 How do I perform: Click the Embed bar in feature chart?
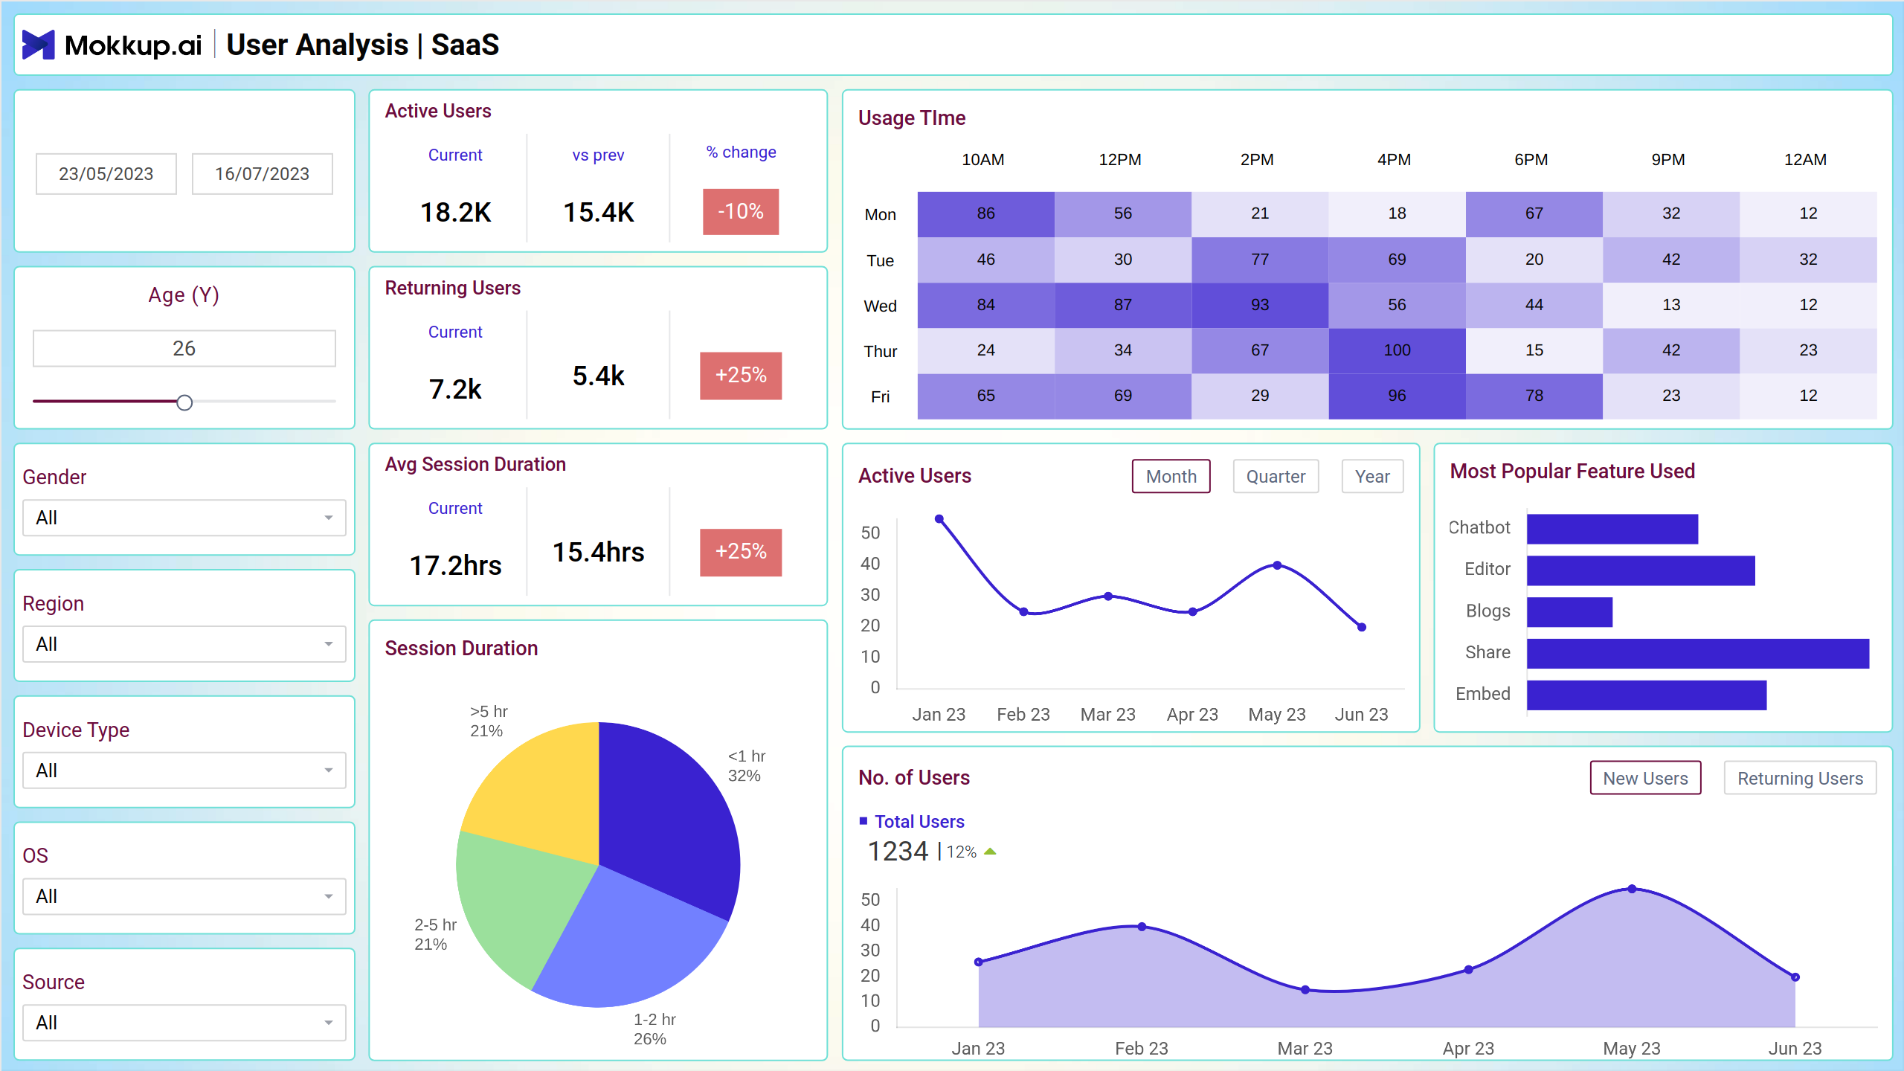coord(1647,695)
